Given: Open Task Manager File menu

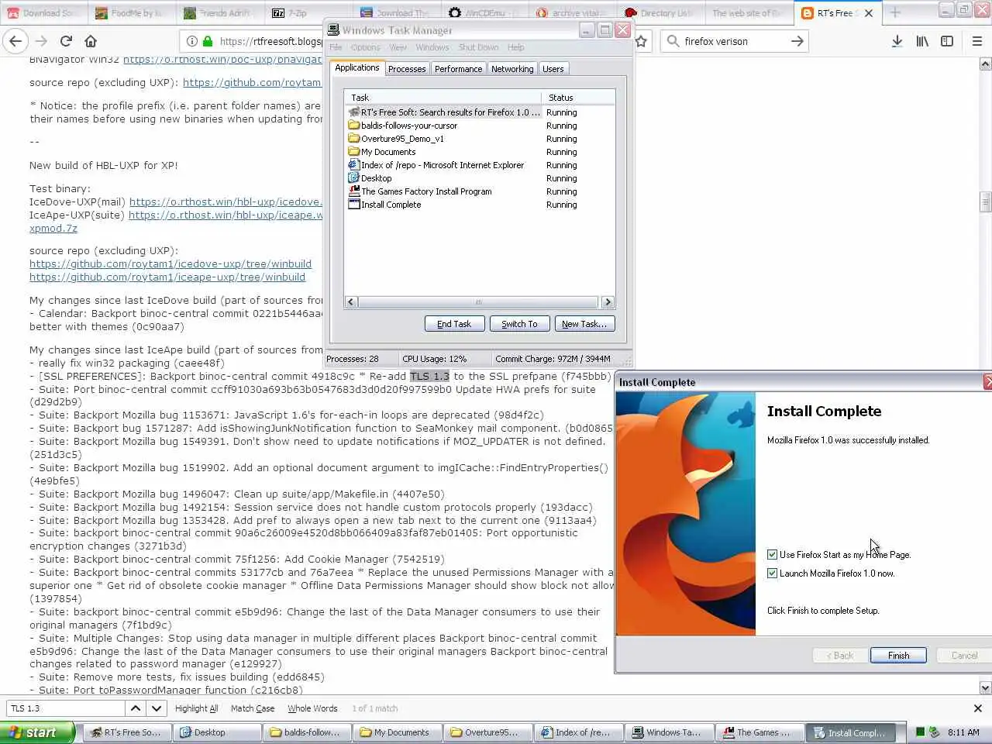Looking at the screenshot, I should pyautogui.click(x=336, y=47).
